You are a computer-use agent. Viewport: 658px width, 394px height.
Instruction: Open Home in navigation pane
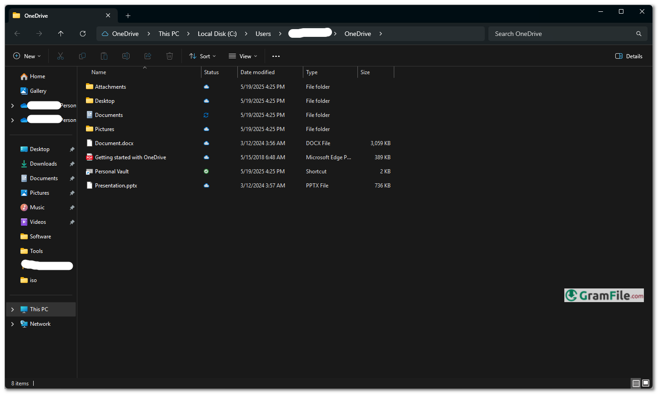pos(33,76)
